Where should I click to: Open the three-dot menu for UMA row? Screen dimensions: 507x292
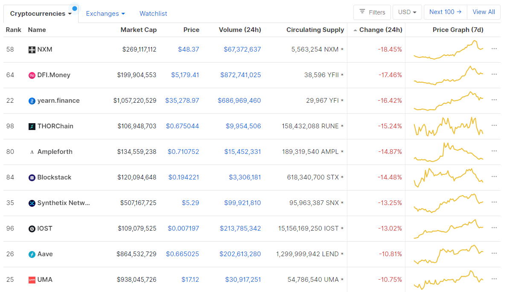click(494, 279)
